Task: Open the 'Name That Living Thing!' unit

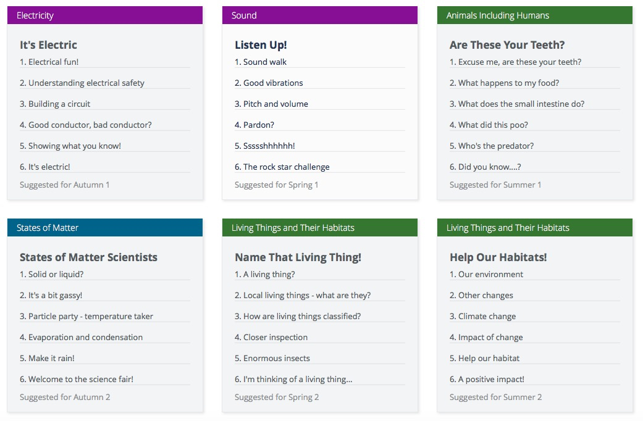Action: tap(298, 257)
